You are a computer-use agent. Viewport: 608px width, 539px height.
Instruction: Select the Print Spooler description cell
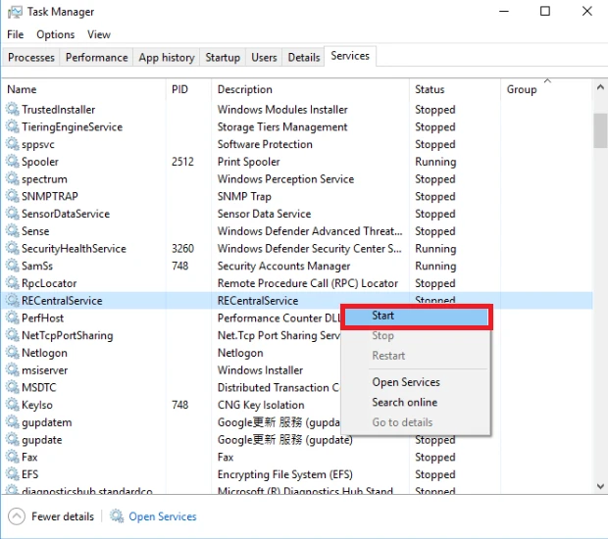[x=248, y=162]
